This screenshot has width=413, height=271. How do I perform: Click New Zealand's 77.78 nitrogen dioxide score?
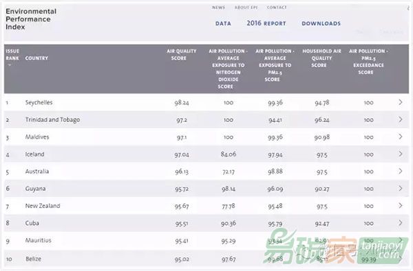[229, 206]
